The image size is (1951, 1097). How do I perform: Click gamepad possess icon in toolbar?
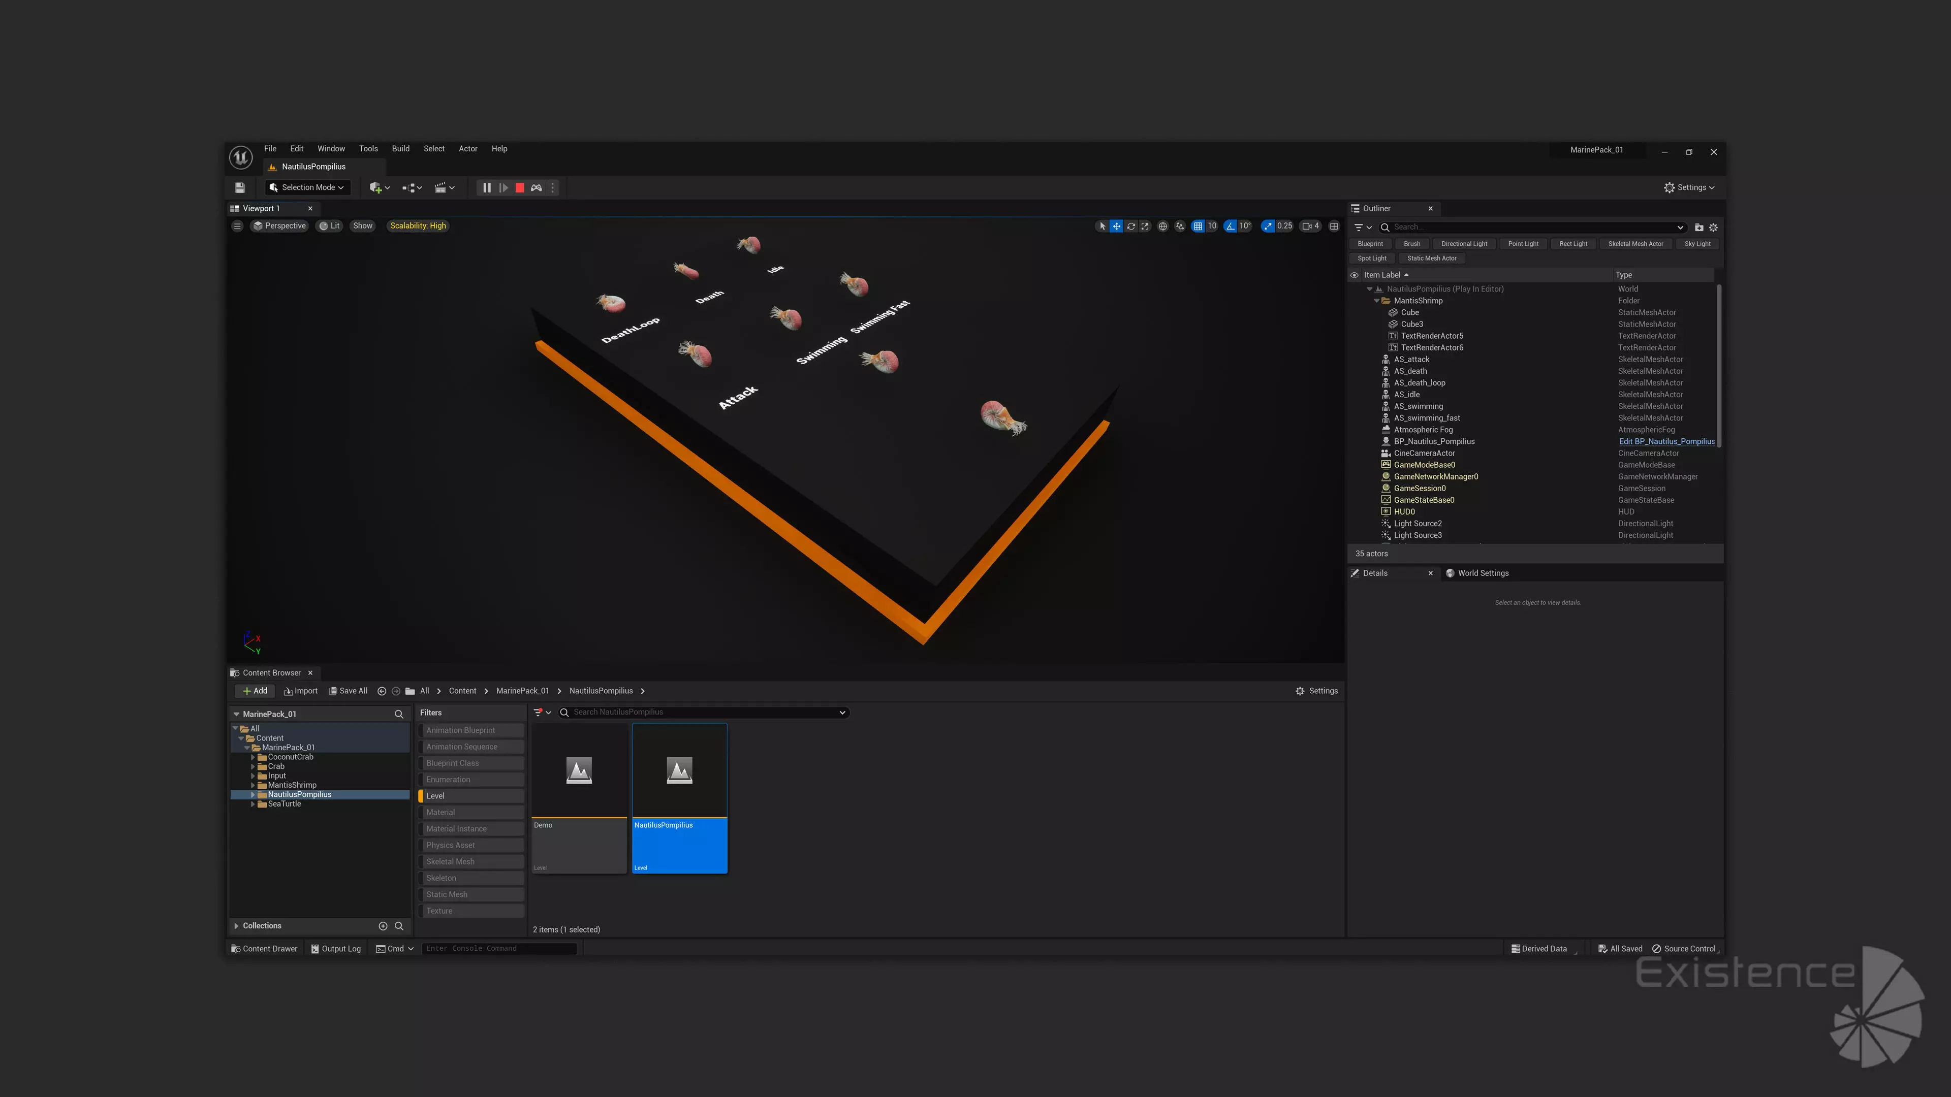536,188
